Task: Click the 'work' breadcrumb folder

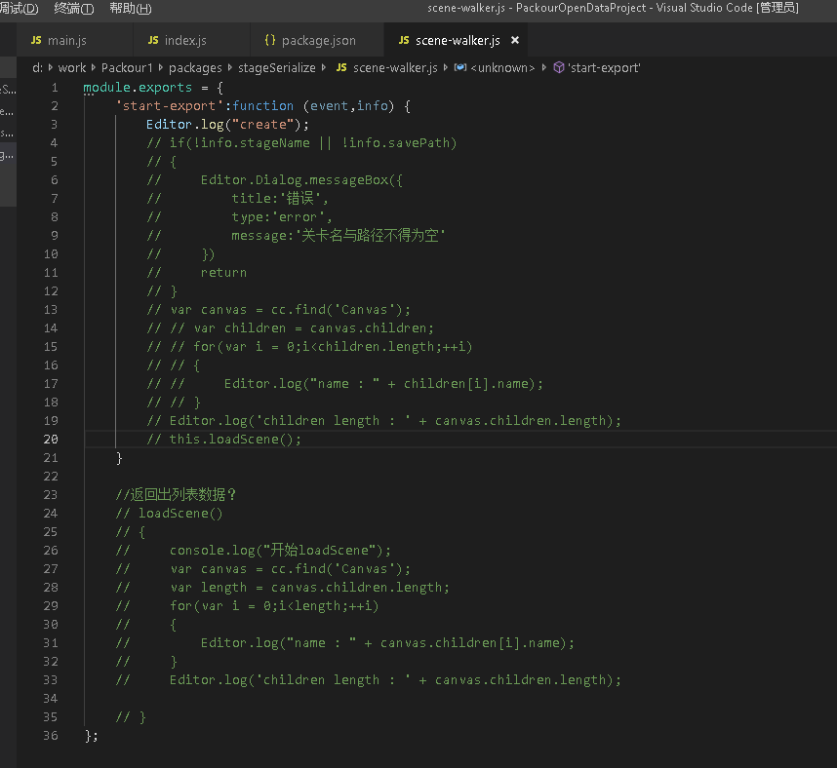Action: (x=72, y=67)
